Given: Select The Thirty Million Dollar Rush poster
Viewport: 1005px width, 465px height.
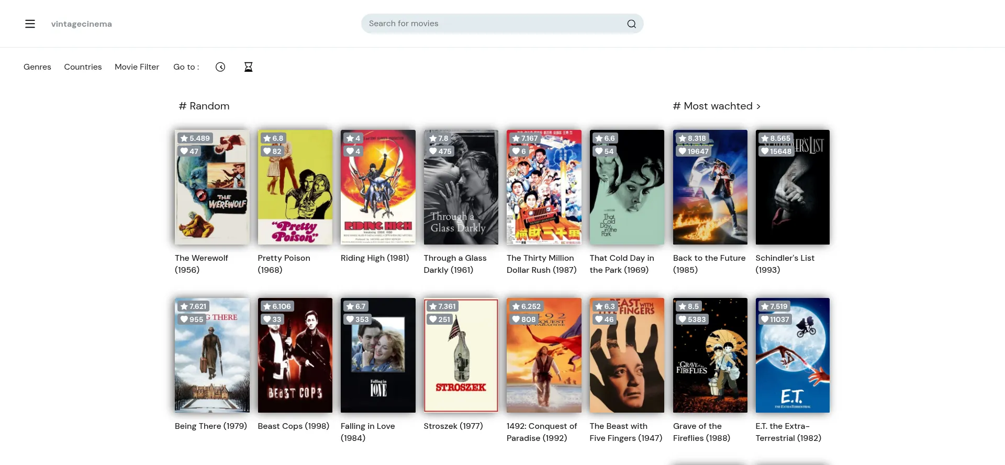Looking at the screenshot, I should click(544, 187).
